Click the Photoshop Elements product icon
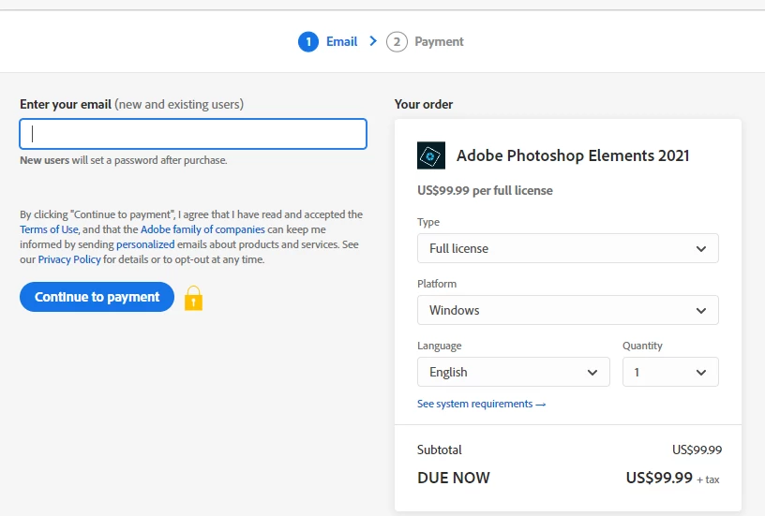Viewport: 765px width, 516px height. coord(431,155)
